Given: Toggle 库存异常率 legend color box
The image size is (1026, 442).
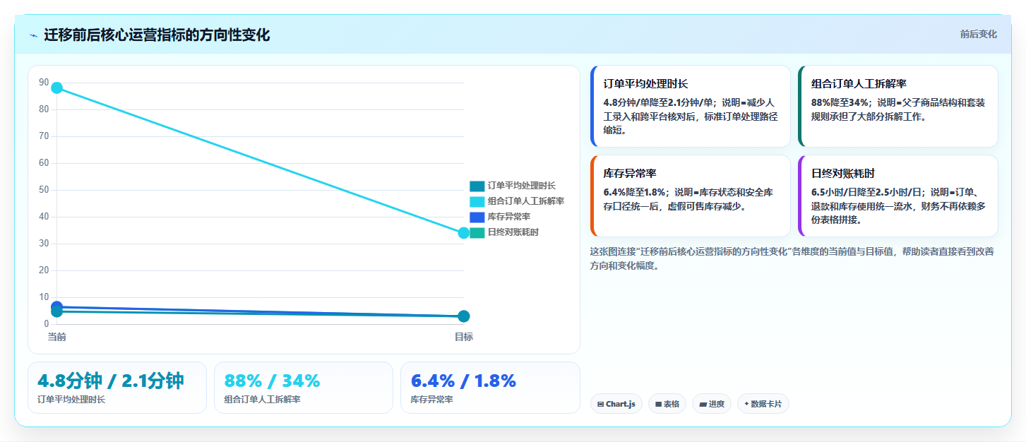Looking at the screenshot, I should (x=477, y=217).
